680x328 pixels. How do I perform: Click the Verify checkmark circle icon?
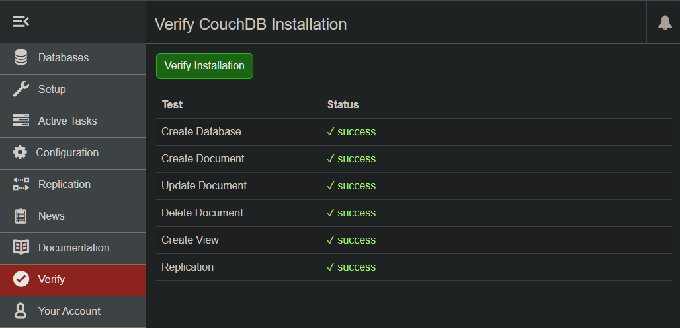tap(21, 279)
